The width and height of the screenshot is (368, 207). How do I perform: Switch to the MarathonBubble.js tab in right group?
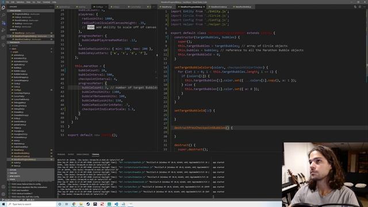click(243, 7)
